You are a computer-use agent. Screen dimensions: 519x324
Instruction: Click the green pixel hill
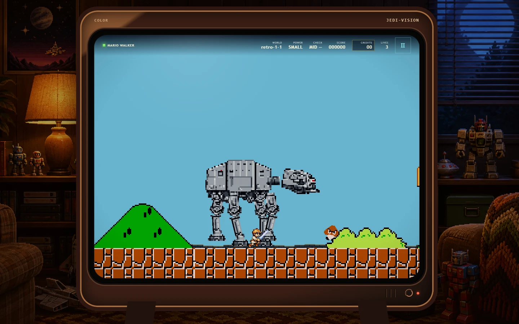point(143,226)
